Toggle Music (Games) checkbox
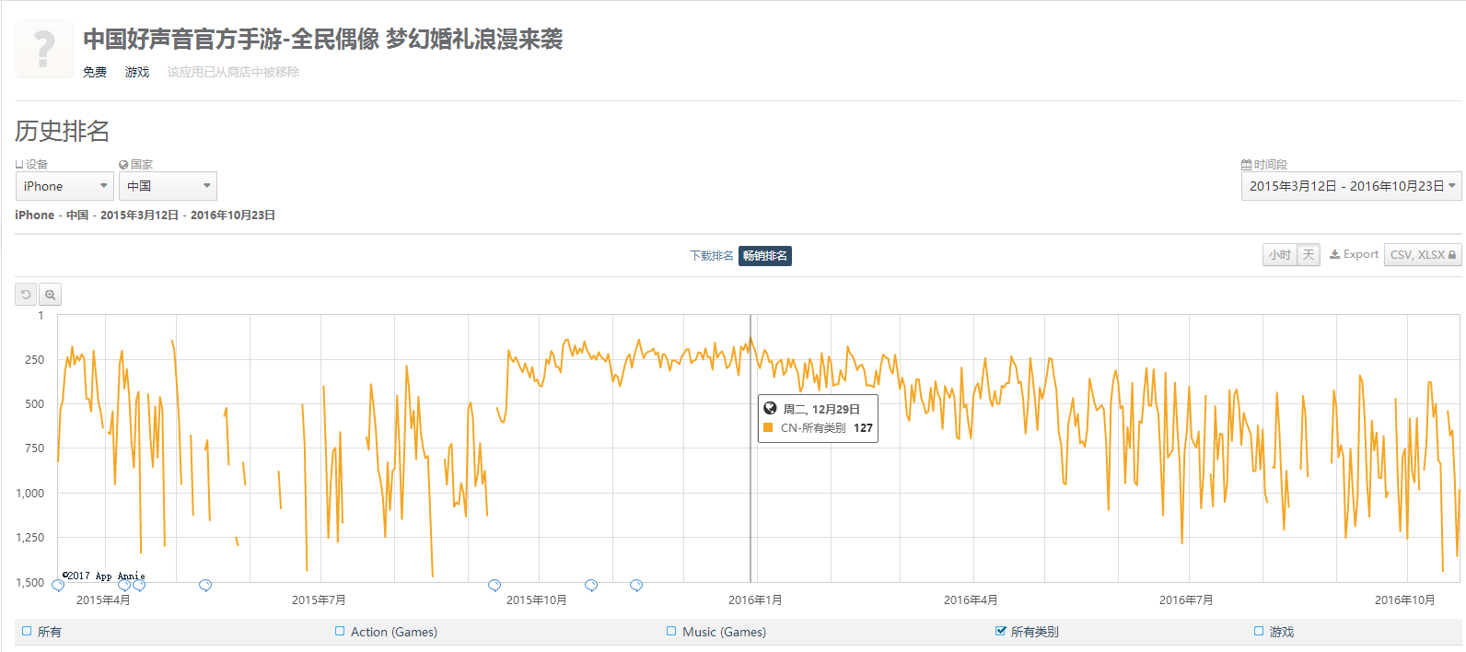 point(671,632)
